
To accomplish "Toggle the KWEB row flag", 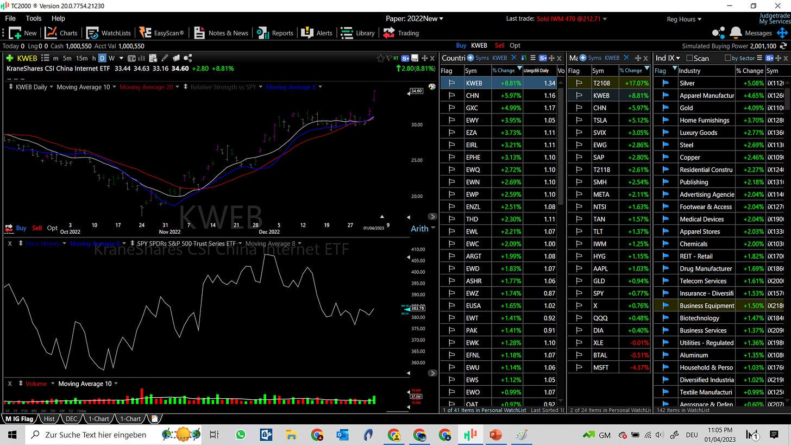I will click(451, 83).
